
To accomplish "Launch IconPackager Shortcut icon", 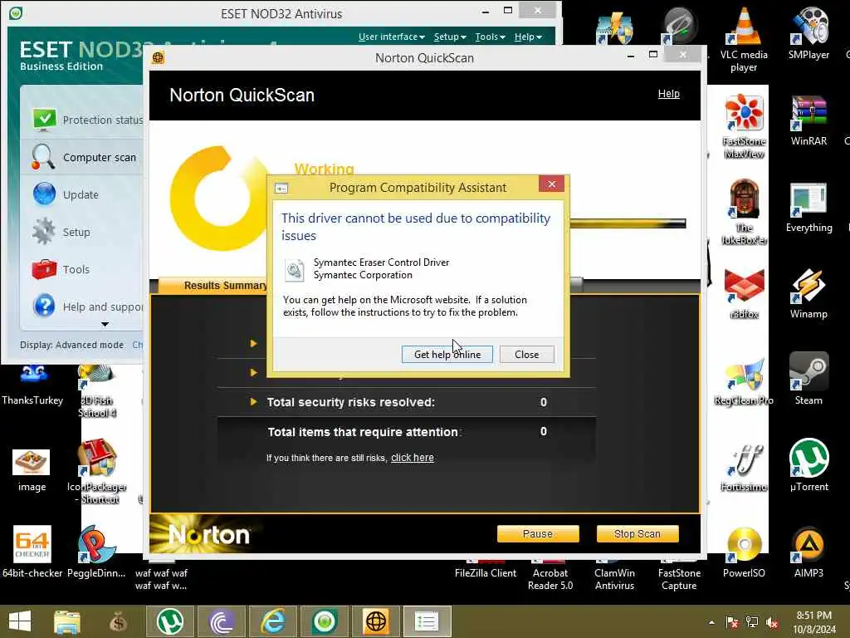I will 97,471.
